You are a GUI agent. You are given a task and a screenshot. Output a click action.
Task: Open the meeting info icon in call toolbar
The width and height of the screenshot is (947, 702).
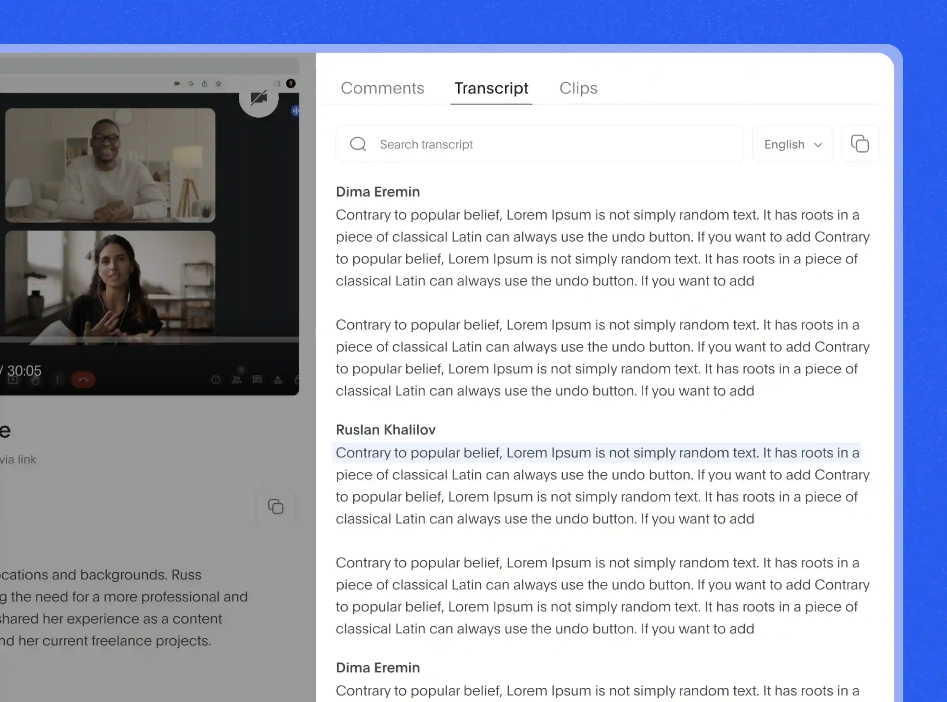216,380
